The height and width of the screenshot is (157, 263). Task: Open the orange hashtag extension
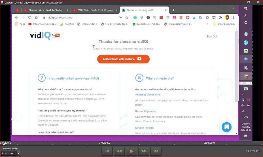pyautogui.click(x=181, y=17)
